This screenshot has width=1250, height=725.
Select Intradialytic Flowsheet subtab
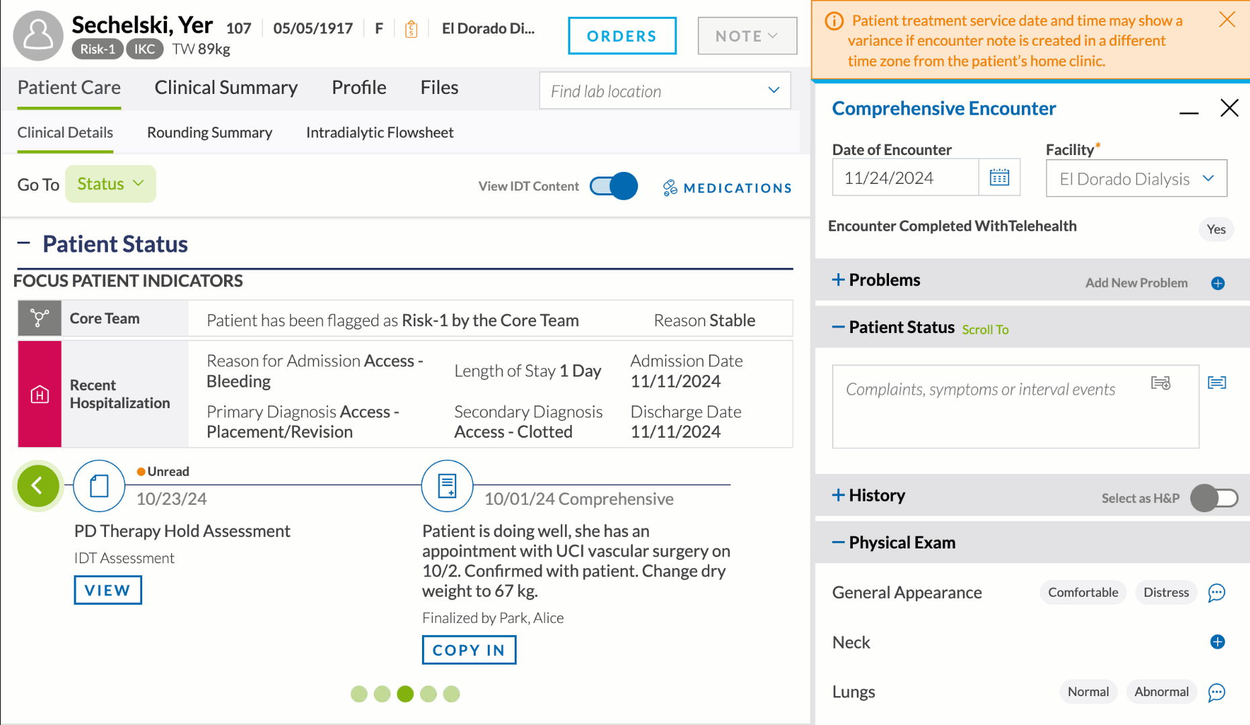(x=380, y=132)
